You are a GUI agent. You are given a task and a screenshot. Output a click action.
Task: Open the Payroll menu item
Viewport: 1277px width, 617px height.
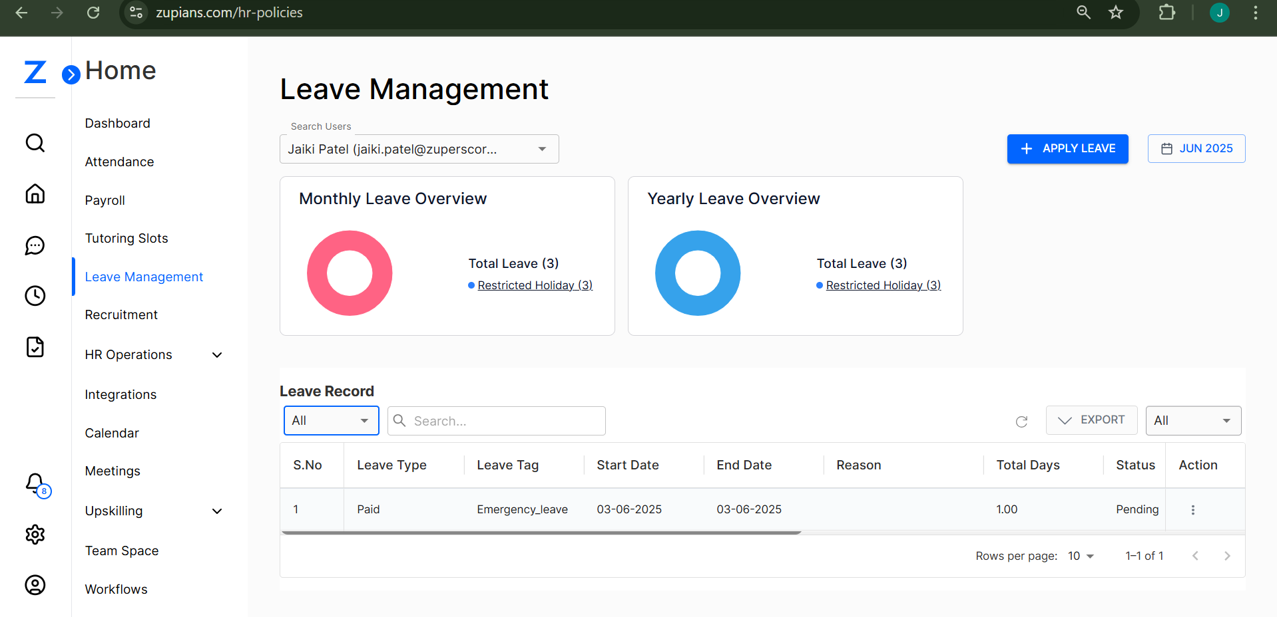(105, 200)
